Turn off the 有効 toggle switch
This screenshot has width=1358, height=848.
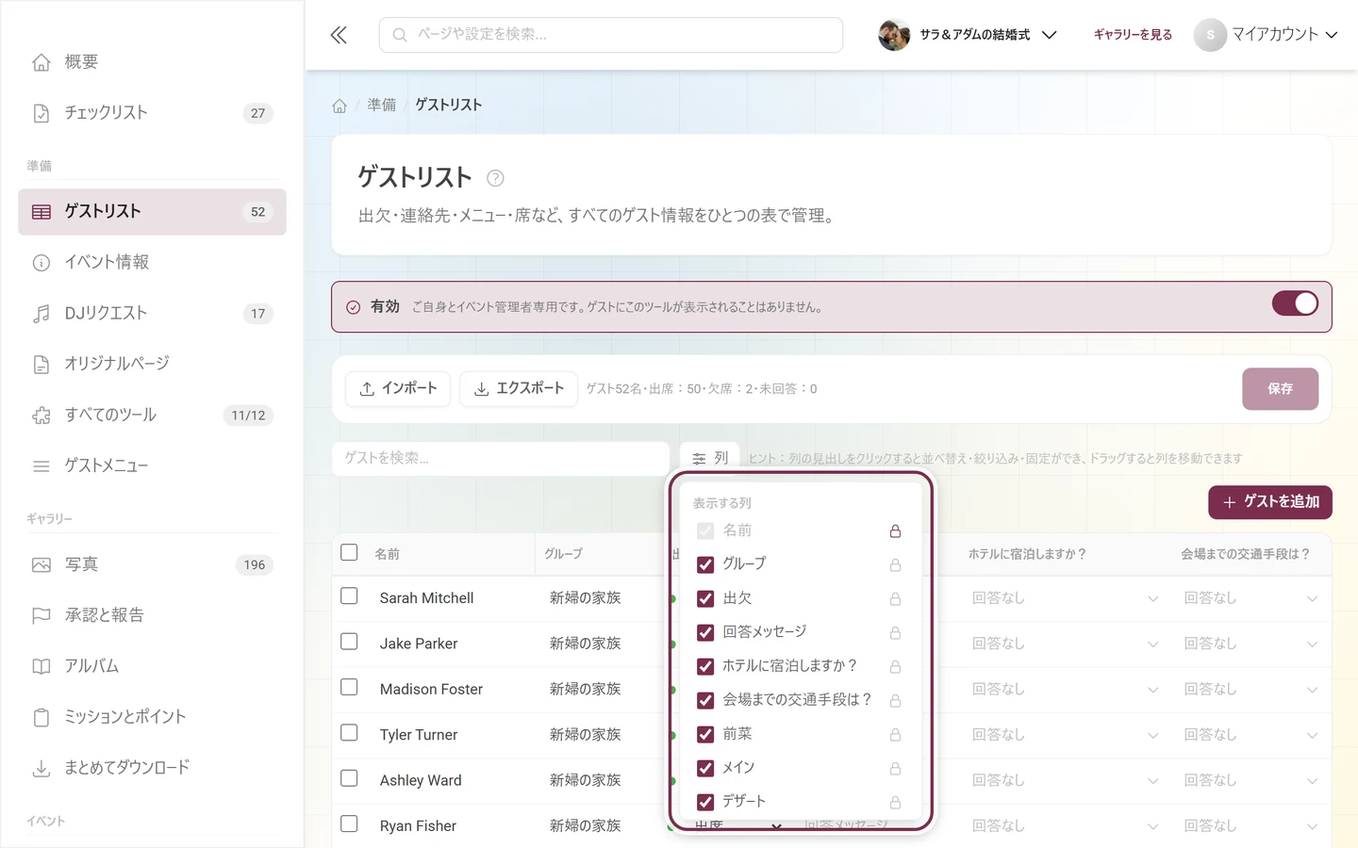click(1295, 303)
